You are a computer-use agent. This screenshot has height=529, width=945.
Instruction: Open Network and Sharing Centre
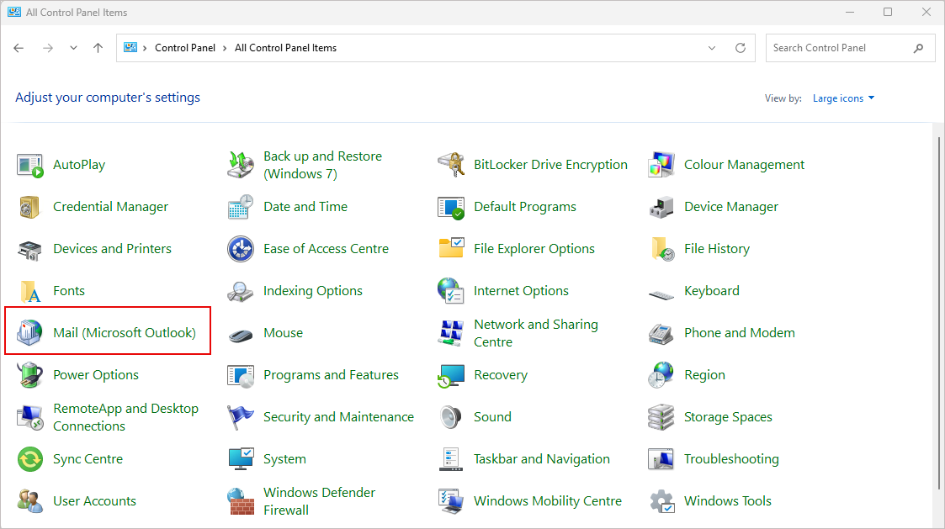[x=536, y=332]
